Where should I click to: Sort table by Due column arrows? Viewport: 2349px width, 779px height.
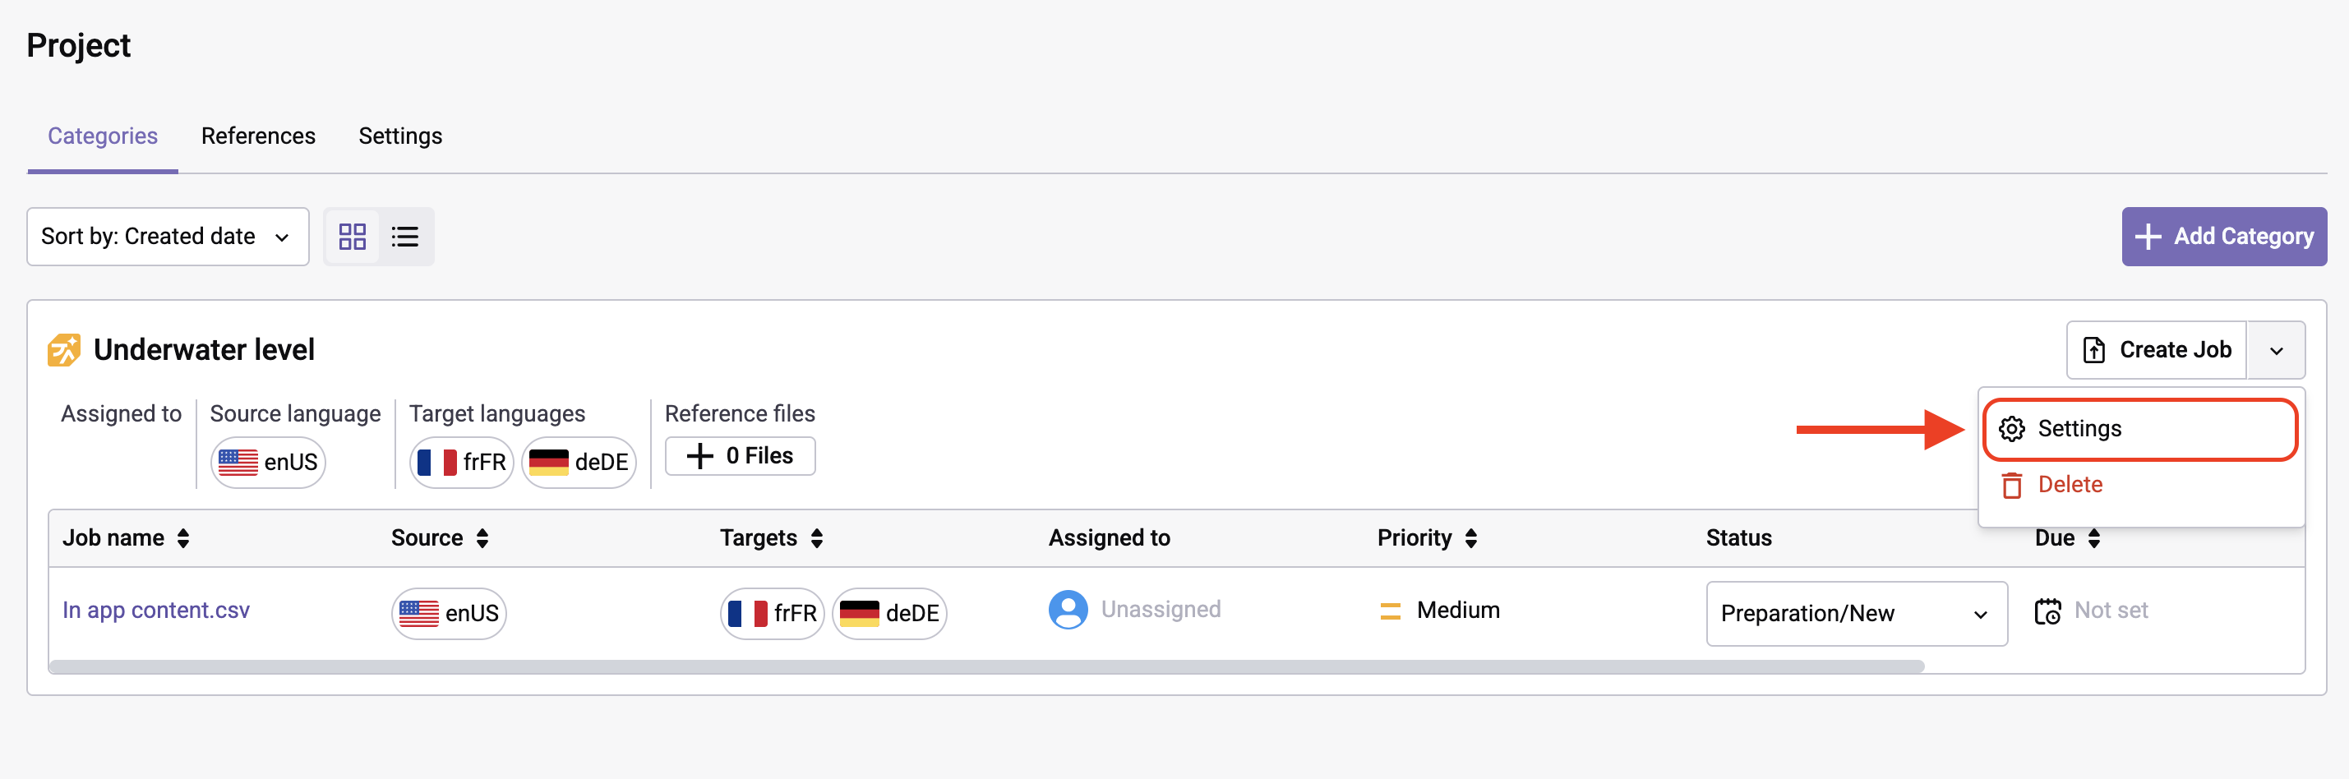2093,538
